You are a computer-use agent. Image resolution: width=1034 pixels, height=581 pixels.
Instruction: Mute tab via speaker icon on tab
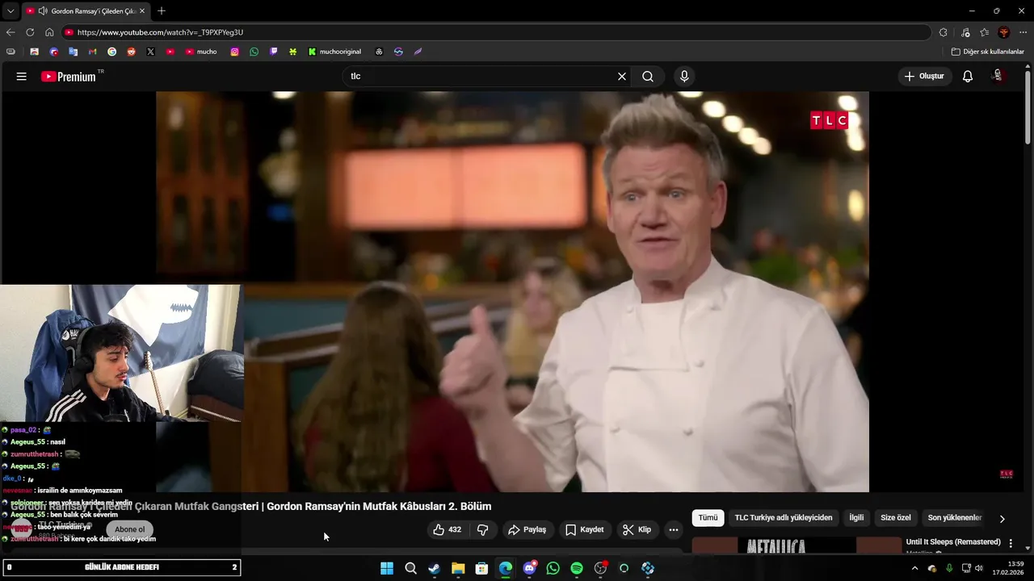tap(42, 11)
